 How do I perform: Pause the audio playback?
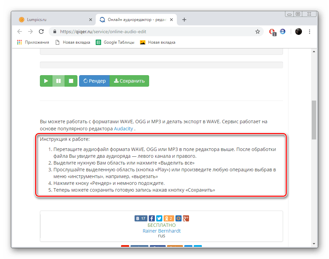click(58, 81)
